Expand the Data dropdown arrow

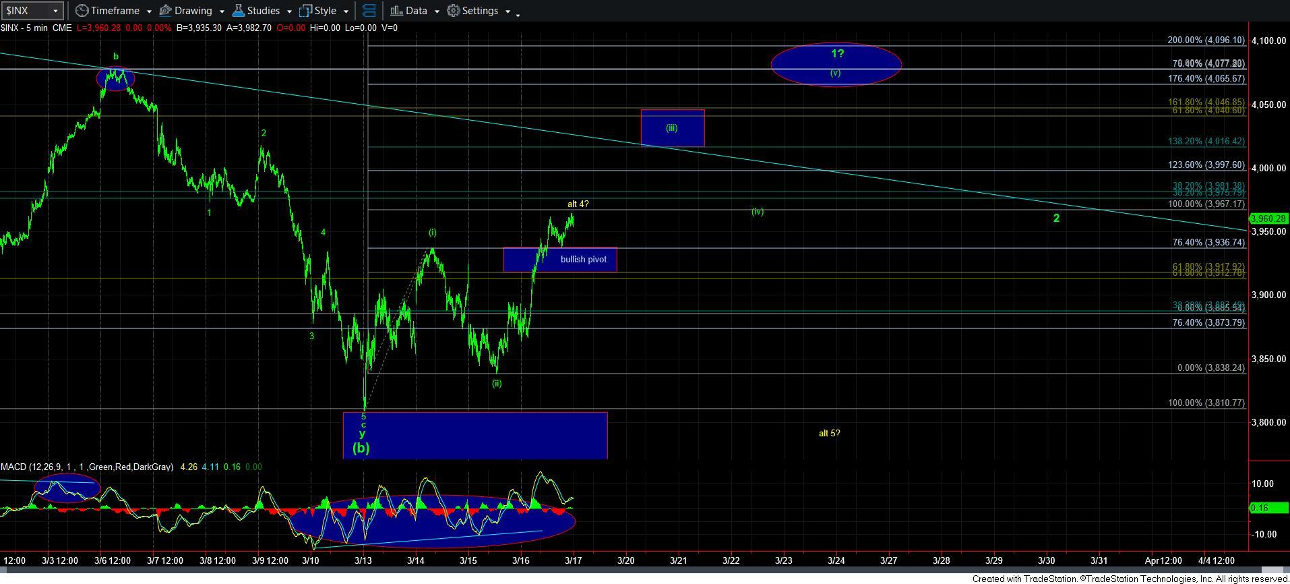[436, 11]
